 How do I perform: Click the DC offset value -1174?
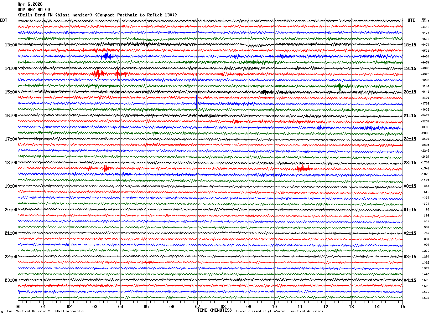425,180
